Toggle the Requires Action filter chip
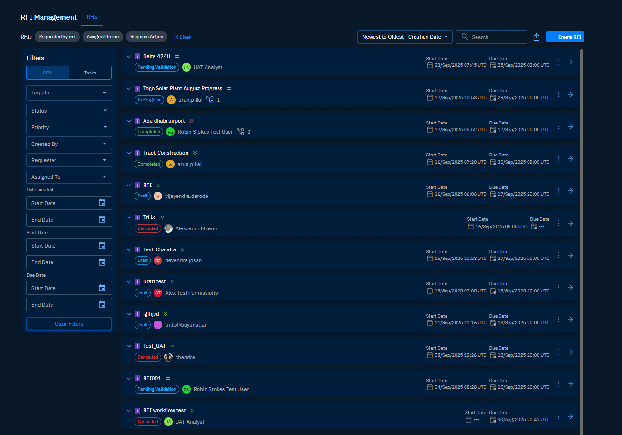The height and width of the screenshot is (435, 622). point(147,37)
